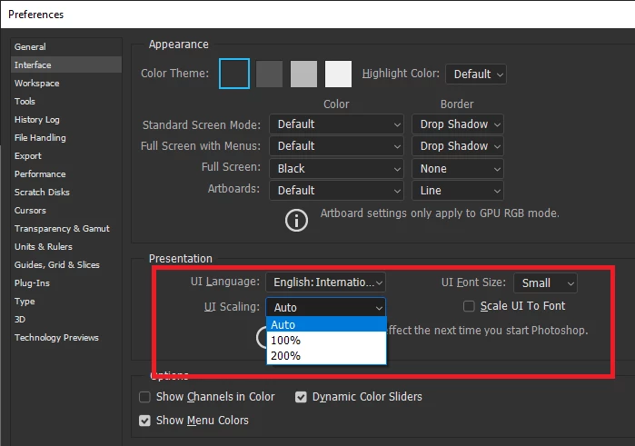Select the dark gray color theme swatch
This screenshot has width=635, height=446.
coord(269,74)
